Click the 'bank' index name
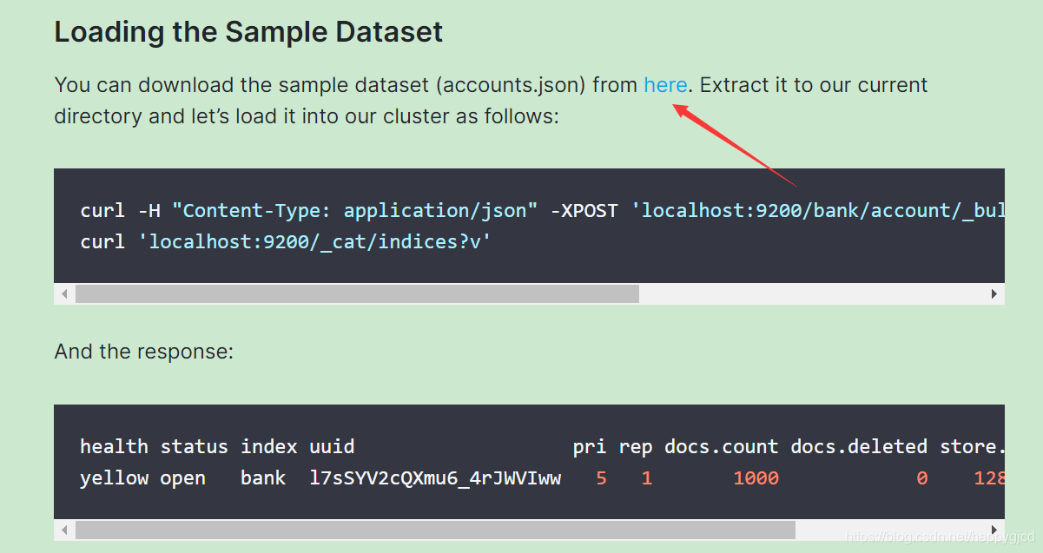 coord(263,477)
